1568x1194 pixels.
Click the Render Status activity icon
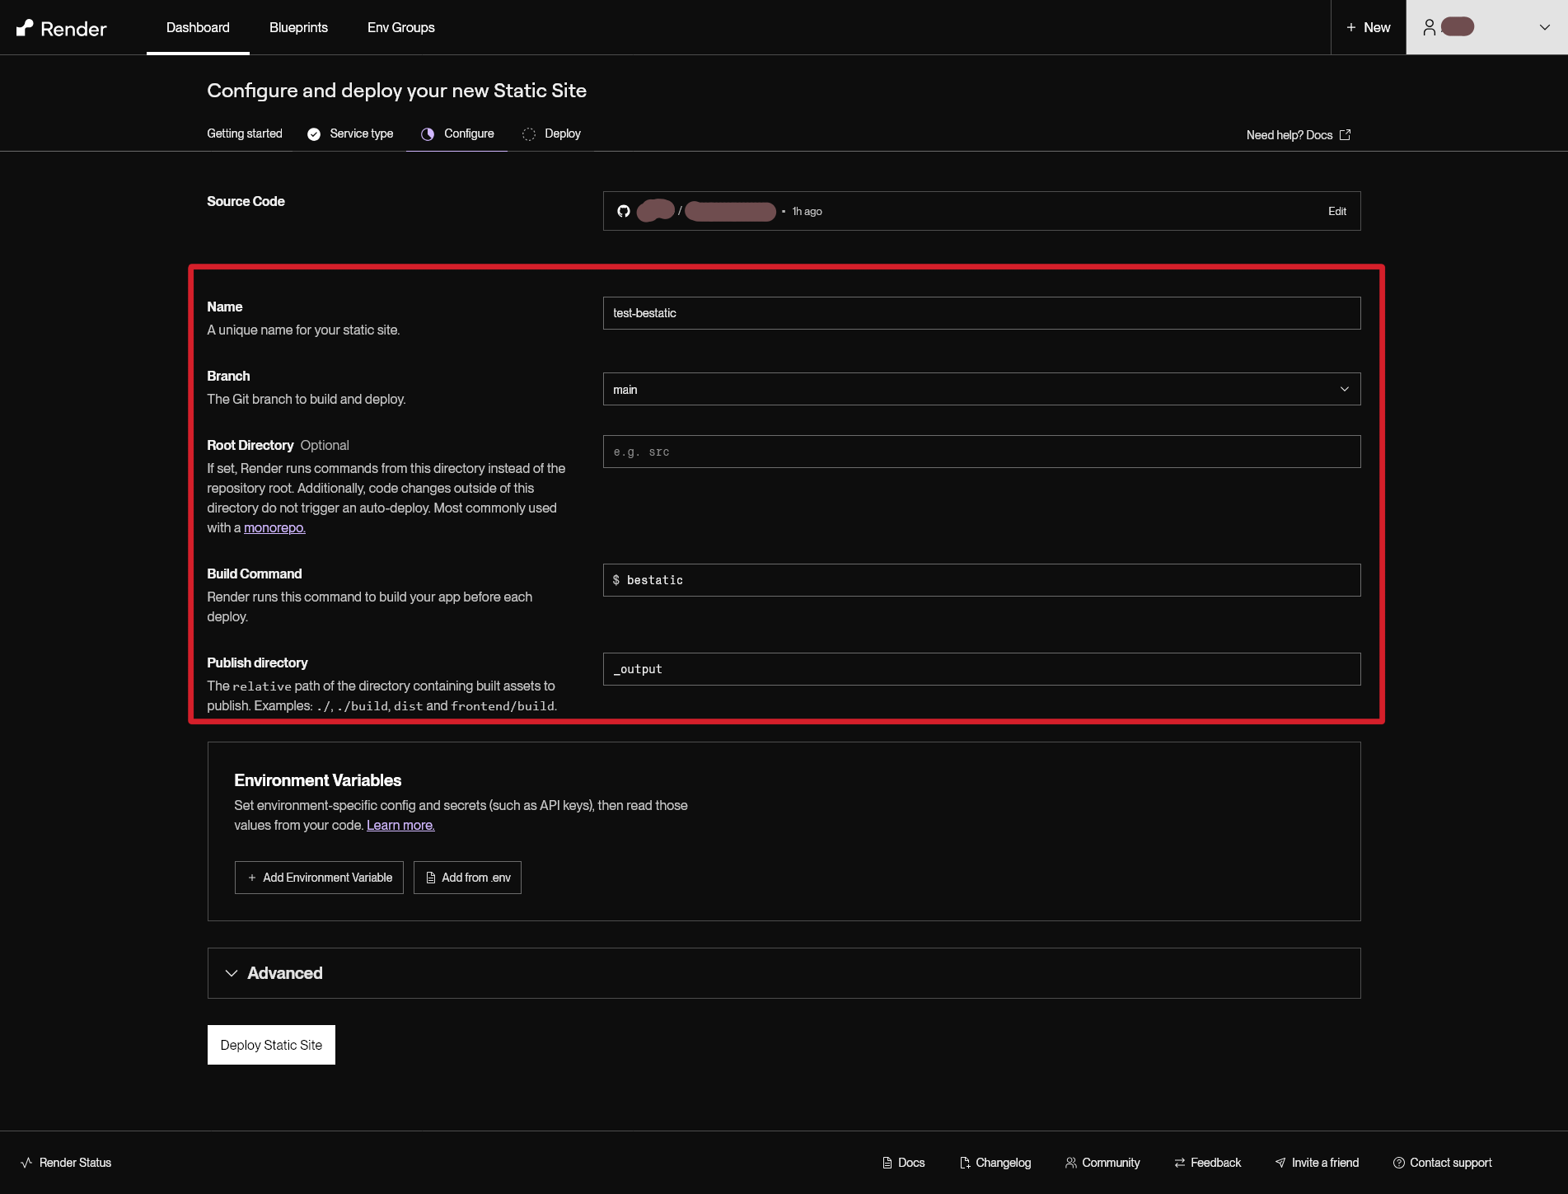[27, 1163]
